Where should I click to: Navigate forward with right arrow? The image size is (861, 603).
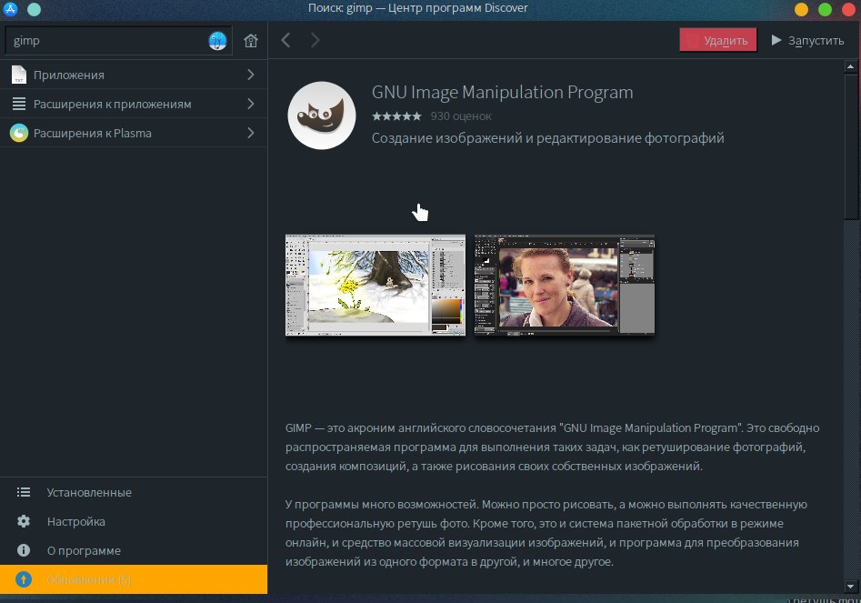pos(315,40)
